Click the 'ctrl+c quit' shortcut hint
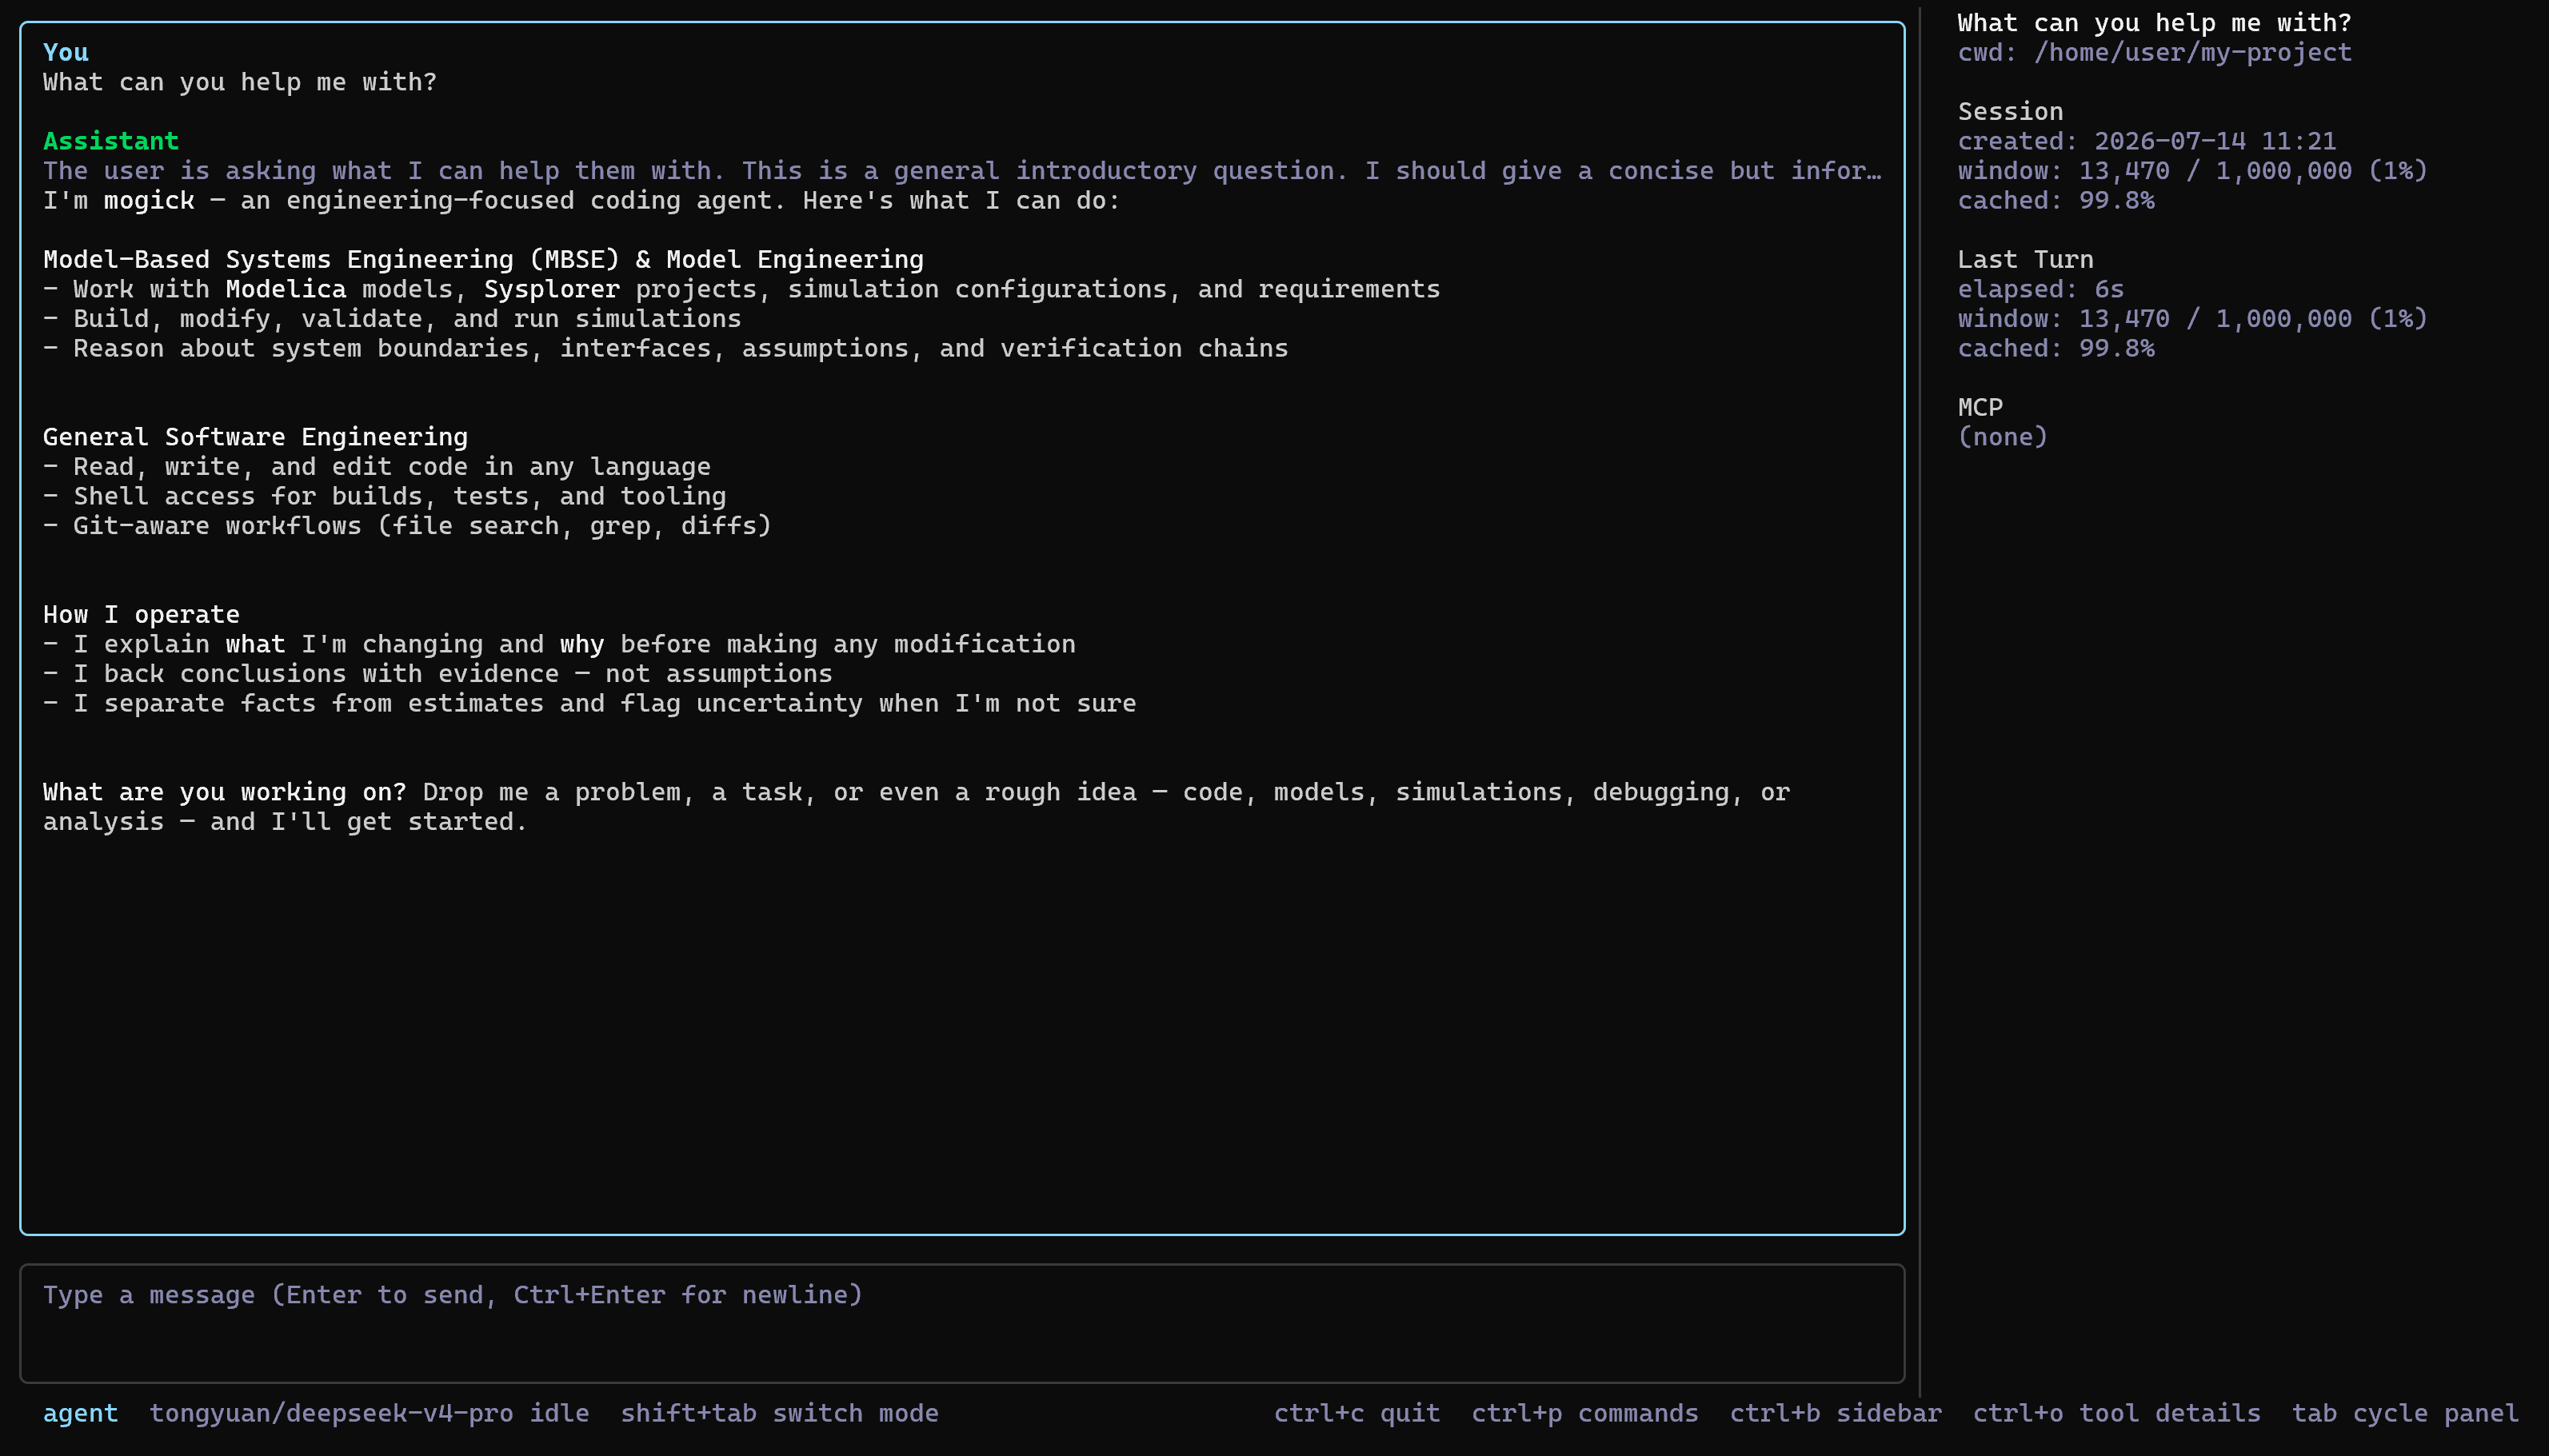Image resolution: width=2549 pixels, height=1456 pixels. pyautogui.click(x=1356, y=1413)
